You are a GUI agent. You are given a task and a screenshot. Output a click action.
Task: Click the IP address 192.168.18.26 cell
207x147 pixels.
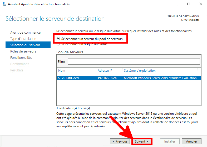[107, 78]
